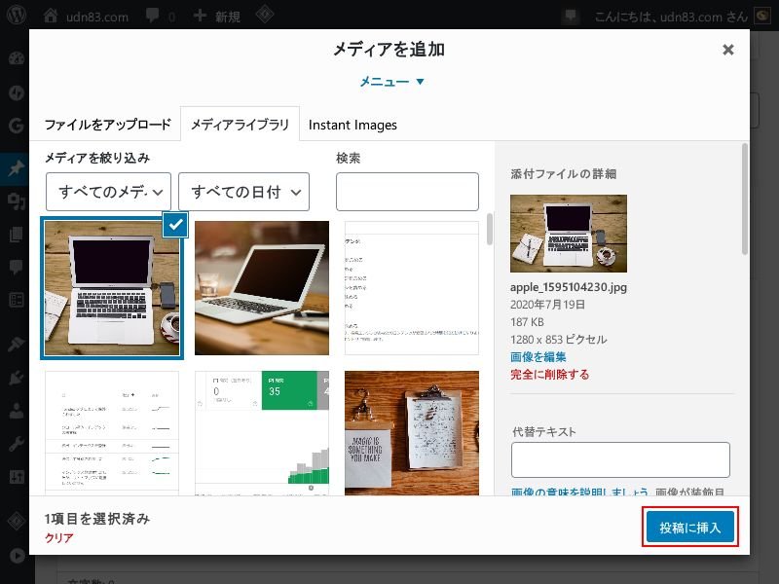Open the Tools wrench icon in sidebar
This screenshot has height=584, width=779.
16,444
